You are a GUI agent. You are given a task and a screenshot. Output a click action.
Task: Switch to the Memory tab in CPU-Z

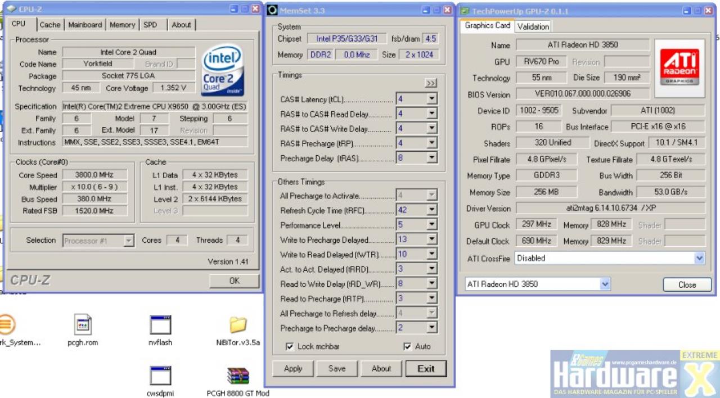122,25
